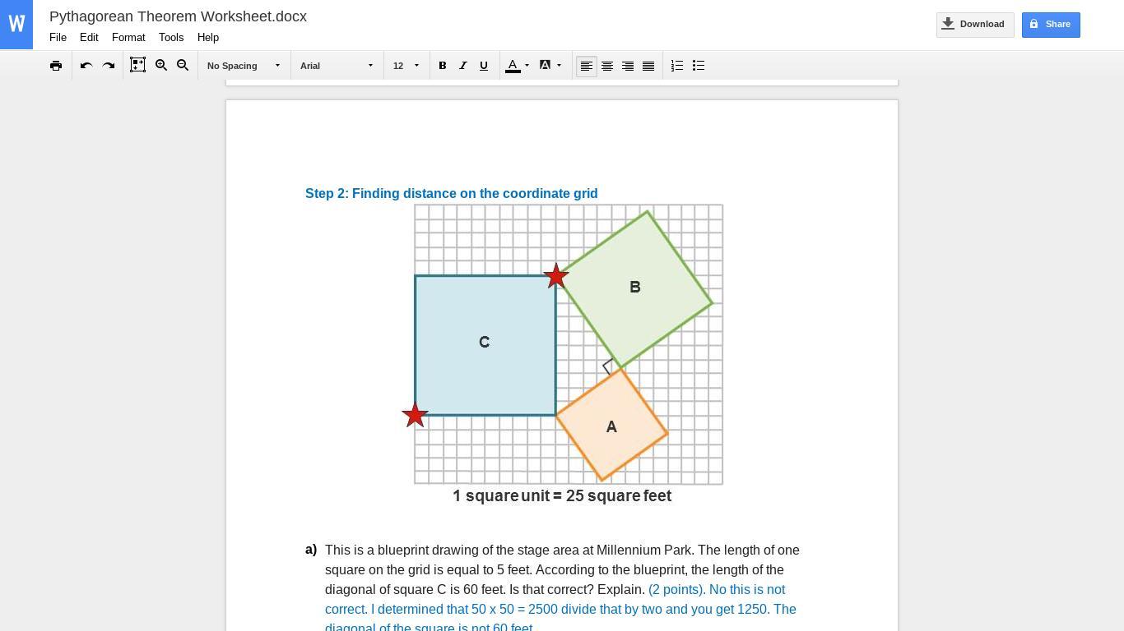Select the coordinate grid diagram image

coord(562,344)
